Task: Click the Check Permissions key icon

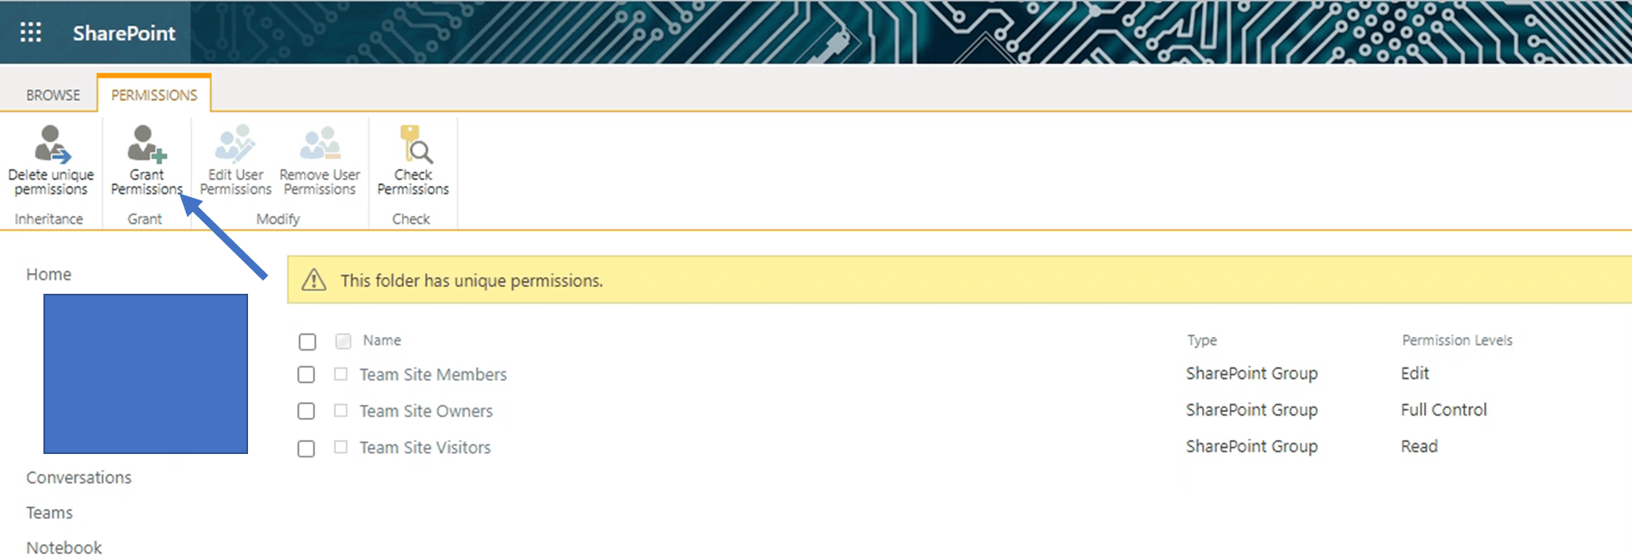Action: pos(414,144)
